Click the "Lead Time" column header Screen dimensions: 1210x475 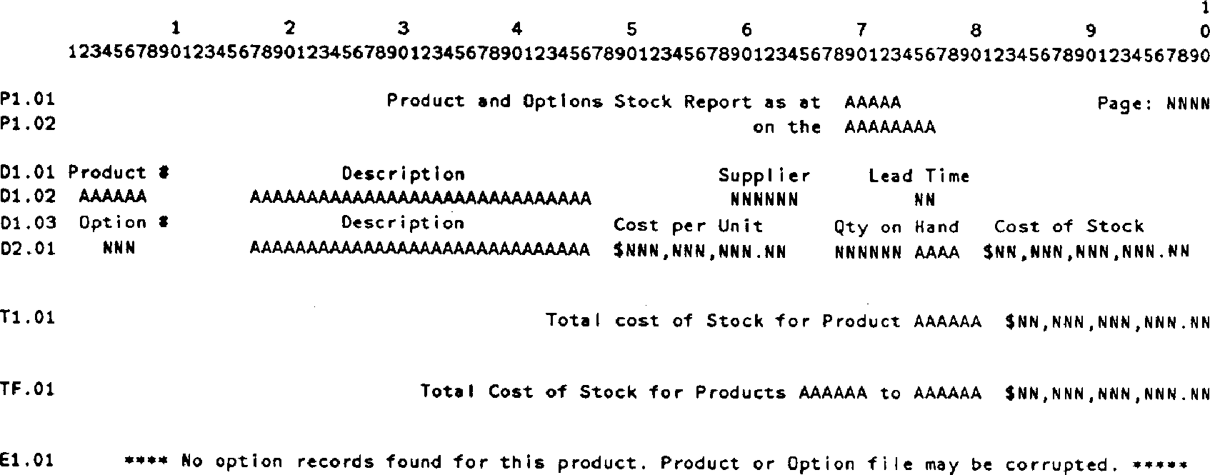click(919, 176)
